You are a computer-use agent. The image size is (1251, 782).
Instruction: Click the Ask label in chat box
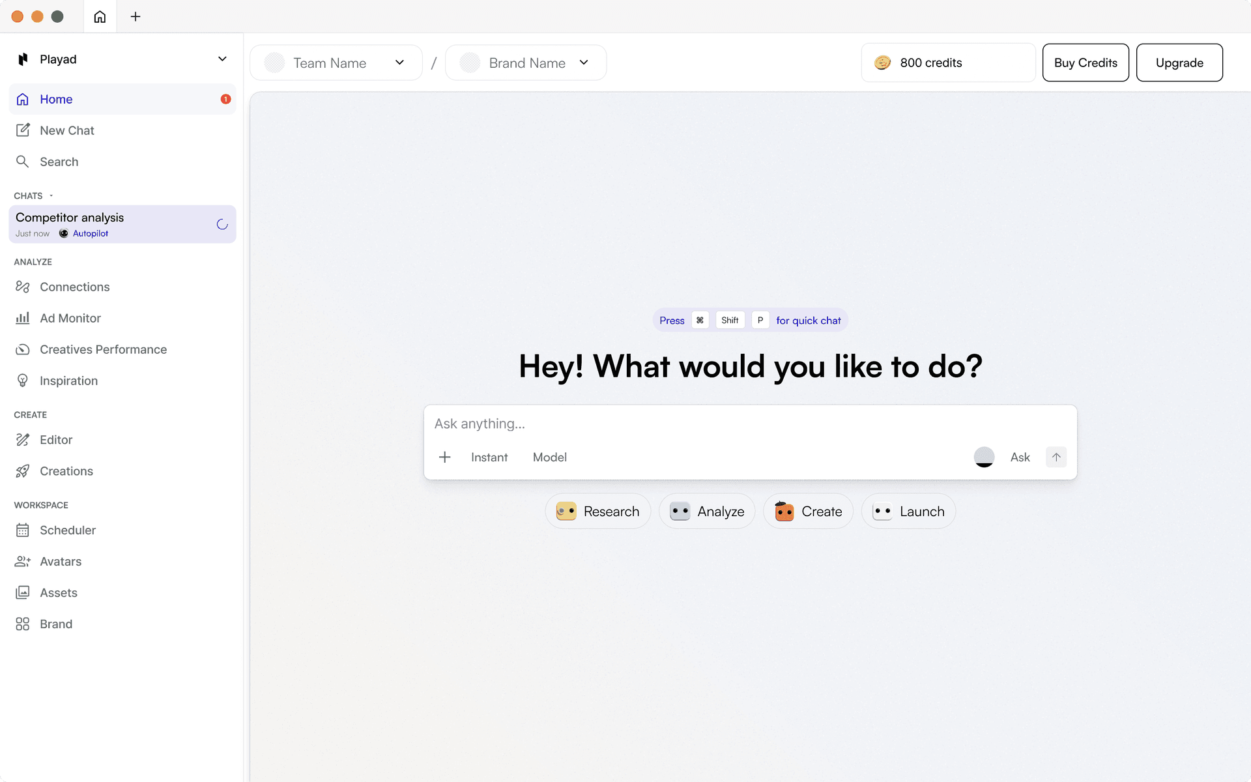click(x=1020, y=457)
